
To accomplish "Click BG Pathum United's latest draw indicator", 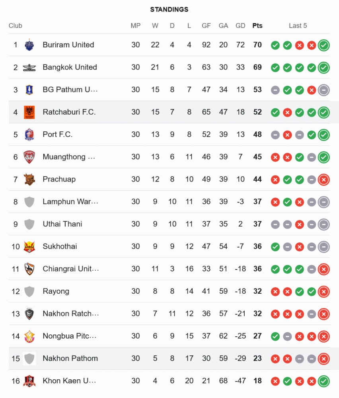I will click(323, 90).
